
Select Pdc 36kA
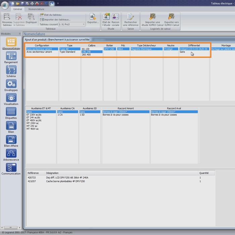point(123,49)
